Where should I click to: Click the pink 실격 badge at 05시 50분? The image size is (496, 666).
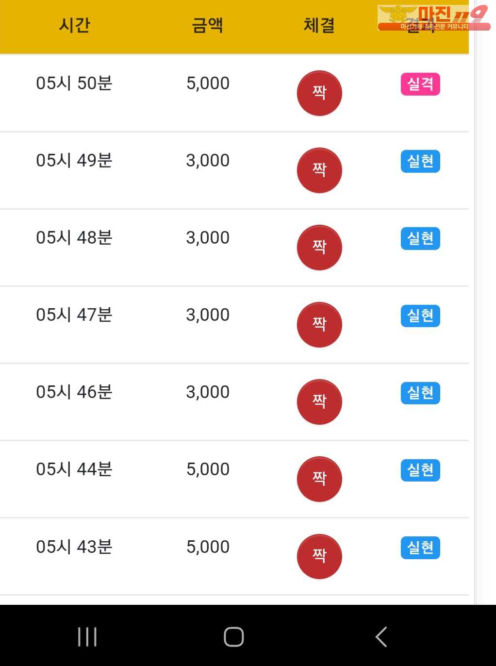click(x=420, y=84)
